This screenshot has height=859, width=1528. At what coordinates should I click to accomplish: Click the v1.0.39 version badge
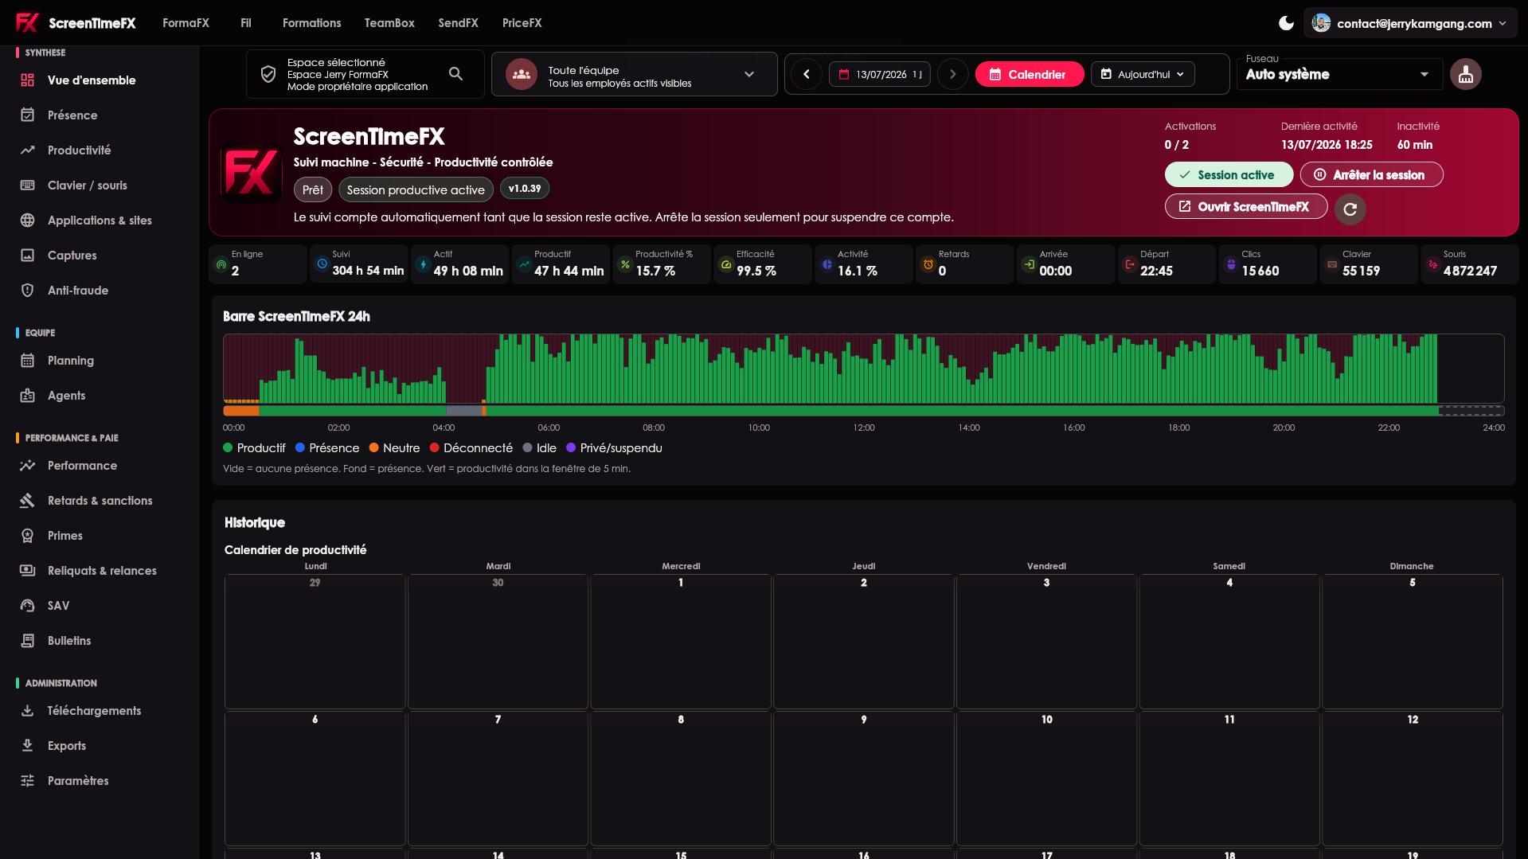524,189
